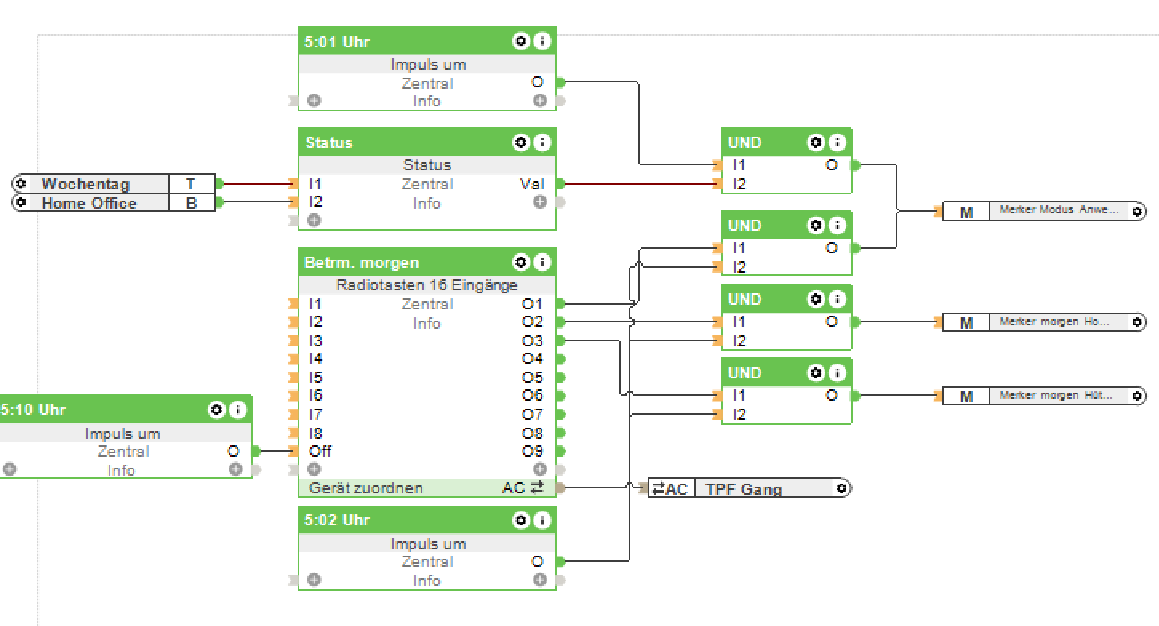The image size is (1159, 626).
Task: Select the Betrm. morgen block title bar
Action: click(x=400, y=262)
